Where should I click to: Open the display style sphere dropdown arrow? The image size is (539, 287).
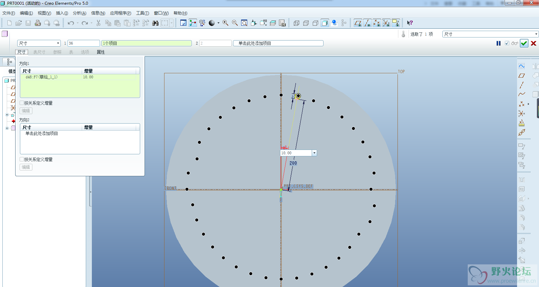pos(218,23)
